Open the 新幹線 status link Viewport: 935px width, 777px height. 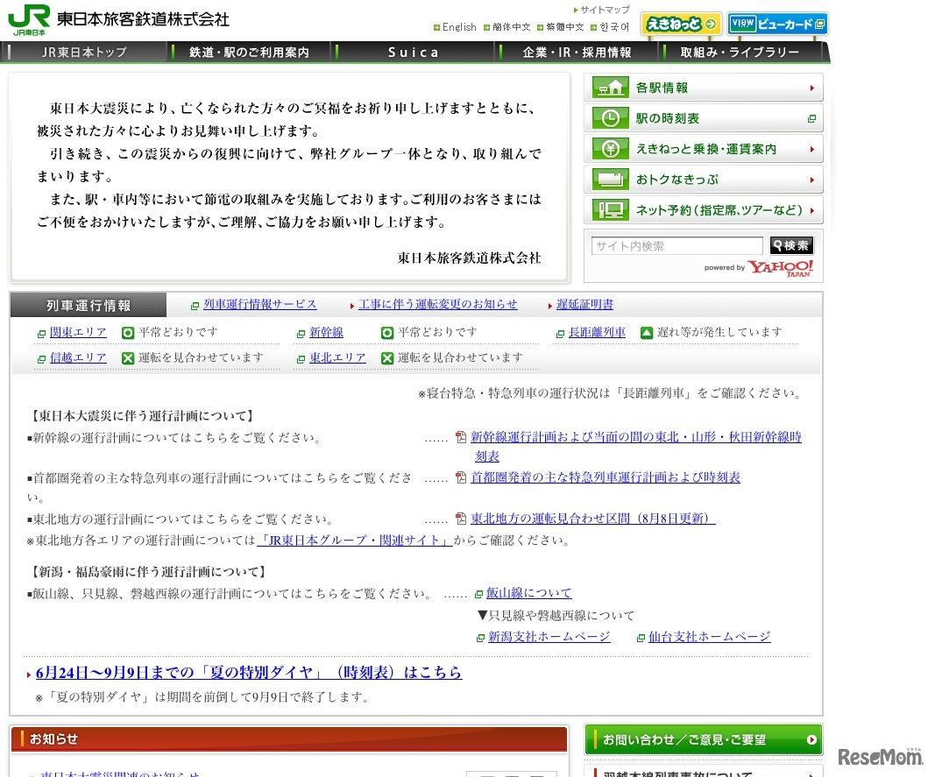(x=326, y=332)
